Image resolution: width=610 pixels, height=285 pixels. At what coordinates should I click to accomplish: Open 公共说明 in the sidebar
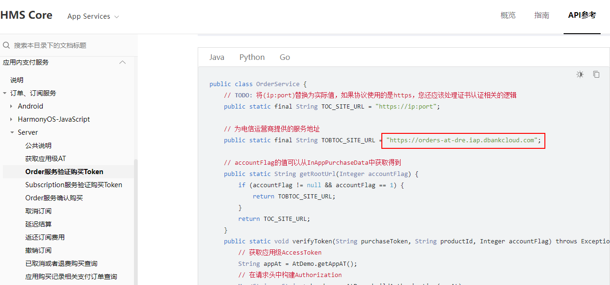coord(38,146)
